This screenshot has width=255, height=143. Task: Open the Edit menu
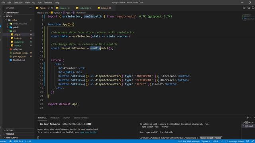[x=9, y=3]
